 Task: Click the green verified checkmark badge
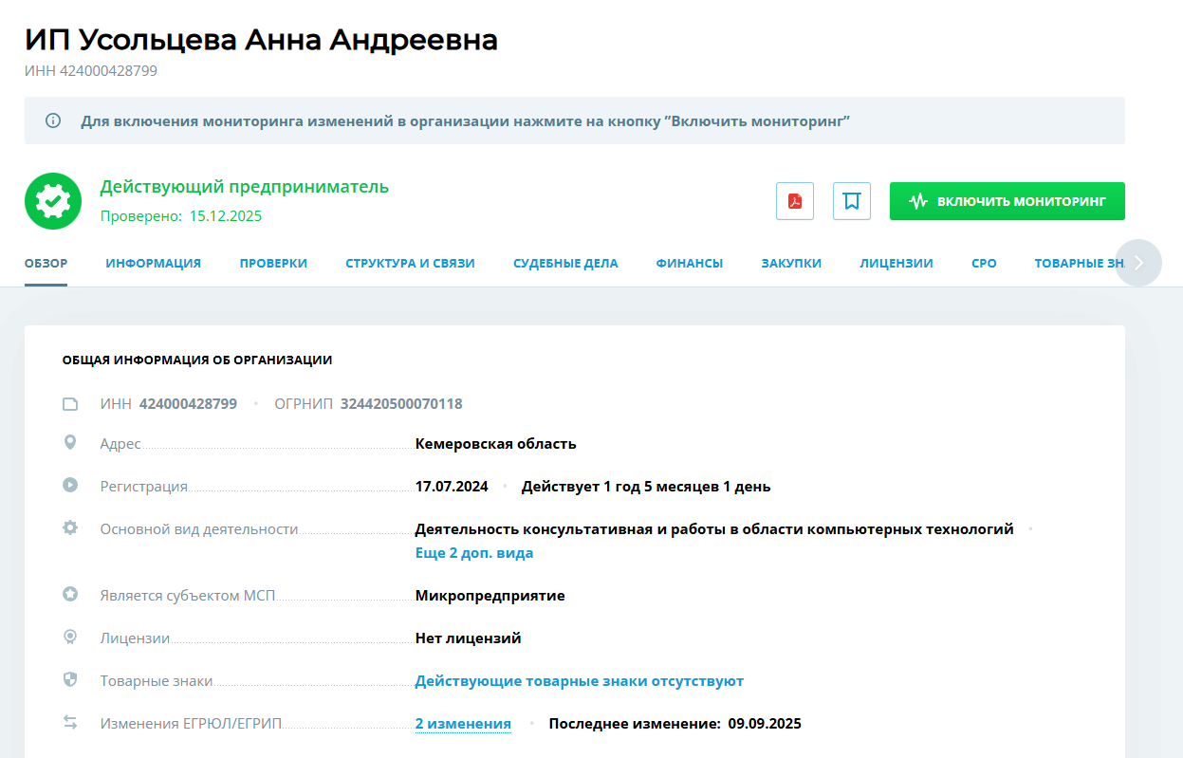pos(53,201)
